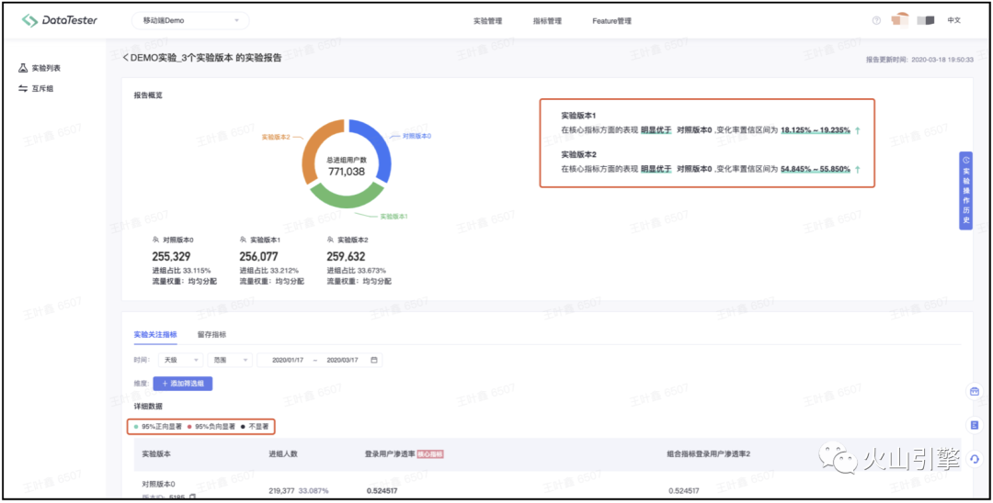Click the 进组人数 column header
The height and width of the screenshot is (503, 993).
click(x=283, y=453)
